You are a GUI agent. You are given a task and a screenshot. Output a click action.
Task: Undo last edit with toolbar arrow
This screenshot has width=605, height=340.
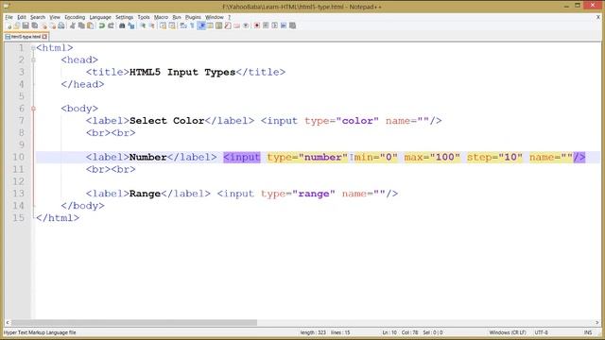pos(101,25)
